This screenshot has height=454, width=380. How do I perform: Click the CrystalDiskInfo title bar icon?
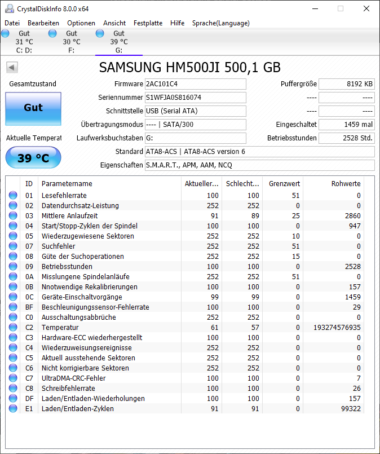tap(10, 8)
